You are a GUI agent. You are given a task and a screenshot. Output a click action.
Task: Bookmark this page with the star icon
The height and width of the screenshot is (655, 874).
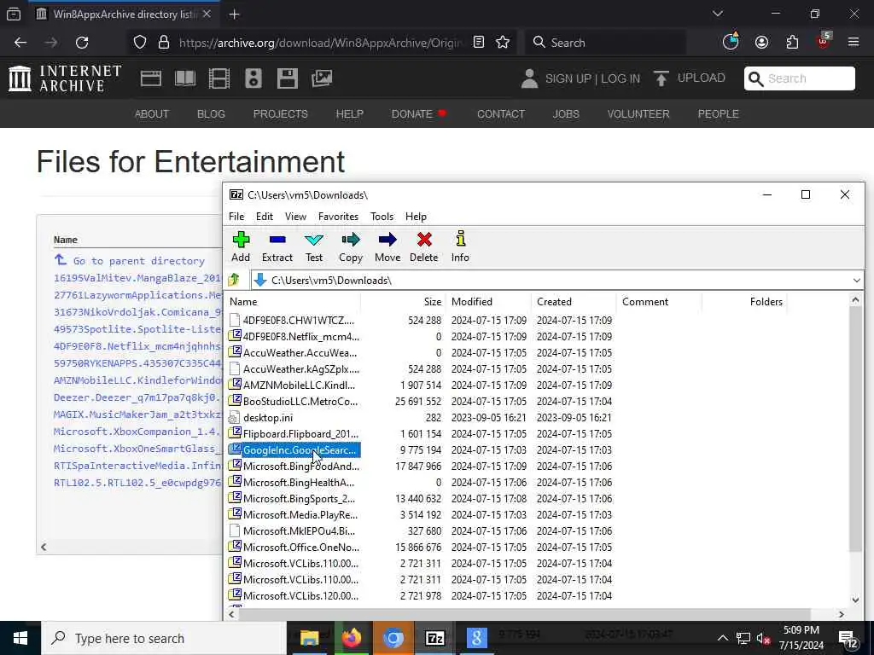(503, 43)
